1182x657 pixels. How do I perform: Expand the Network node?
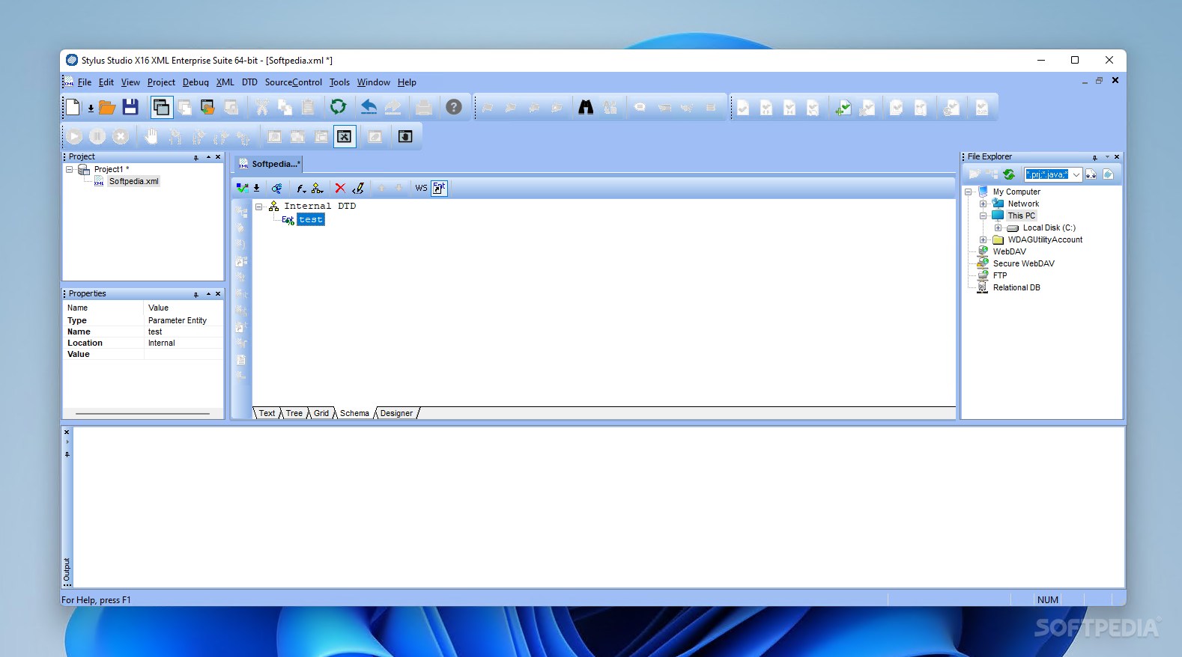tap(984, 204)
